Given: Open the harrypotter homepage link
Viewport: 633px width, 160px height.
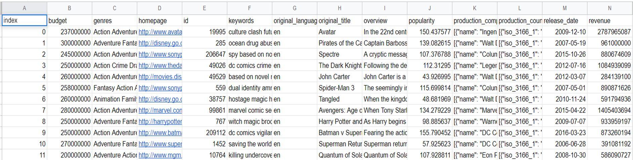Looking at the screenshot, I should 160,121.
